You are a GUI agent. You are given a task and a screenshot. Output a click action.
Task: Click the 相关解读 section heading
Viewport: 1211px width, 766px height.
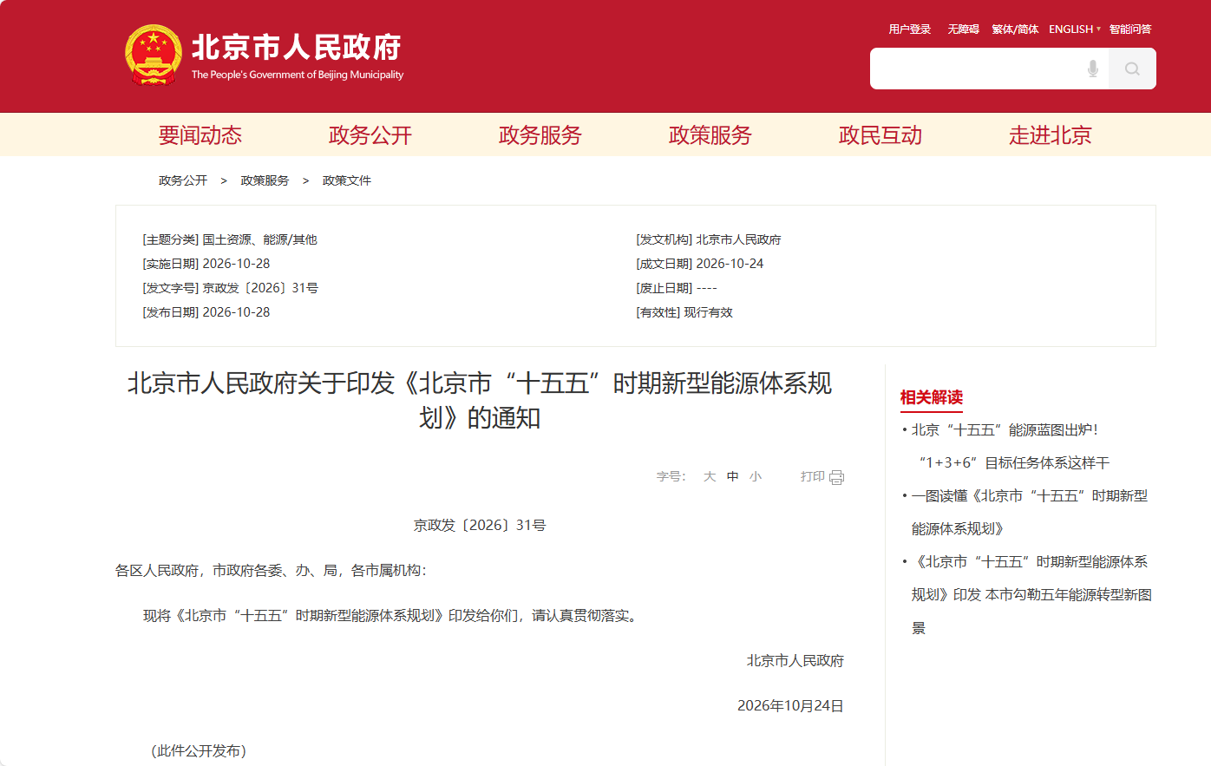[x=932, y=397]
